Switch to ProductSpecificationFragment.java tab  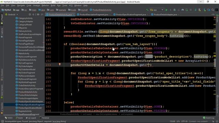[131, 14]
